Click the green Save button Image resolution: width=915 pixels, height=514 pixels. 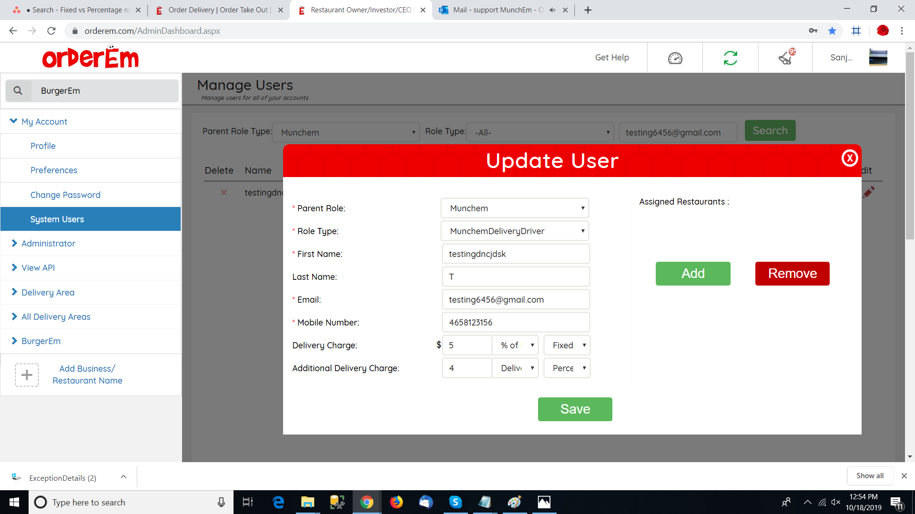tap(575, 409)
